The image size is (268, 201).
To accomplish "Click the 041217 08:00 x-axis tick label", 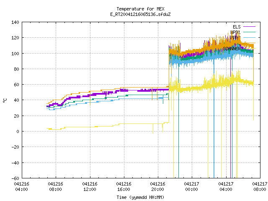I will [x=260, y=187].
